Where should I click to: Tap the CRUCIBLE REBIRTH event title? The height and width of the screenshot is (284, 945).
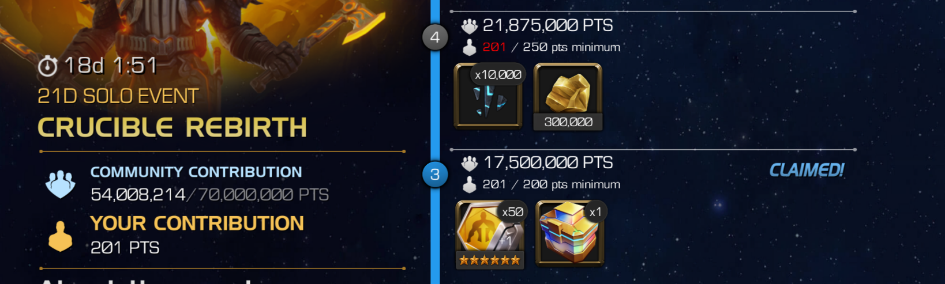[x=172, y=128]
